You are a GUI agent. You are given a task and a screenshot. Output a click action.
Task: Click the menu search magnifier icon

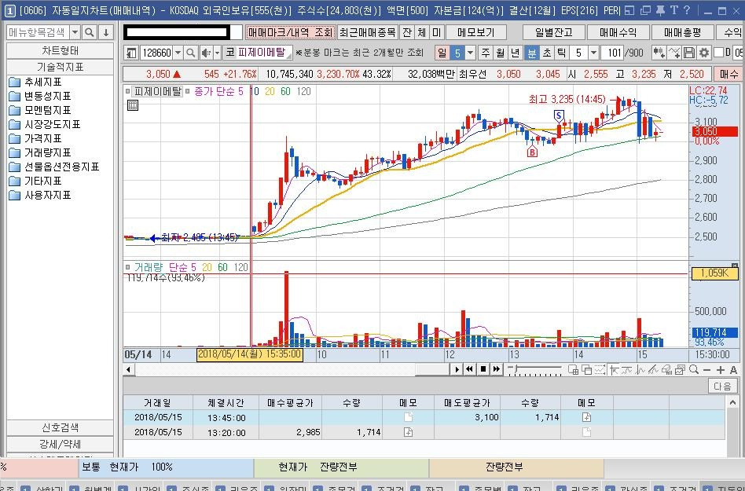pyautogui.click(x=90, y=32)
